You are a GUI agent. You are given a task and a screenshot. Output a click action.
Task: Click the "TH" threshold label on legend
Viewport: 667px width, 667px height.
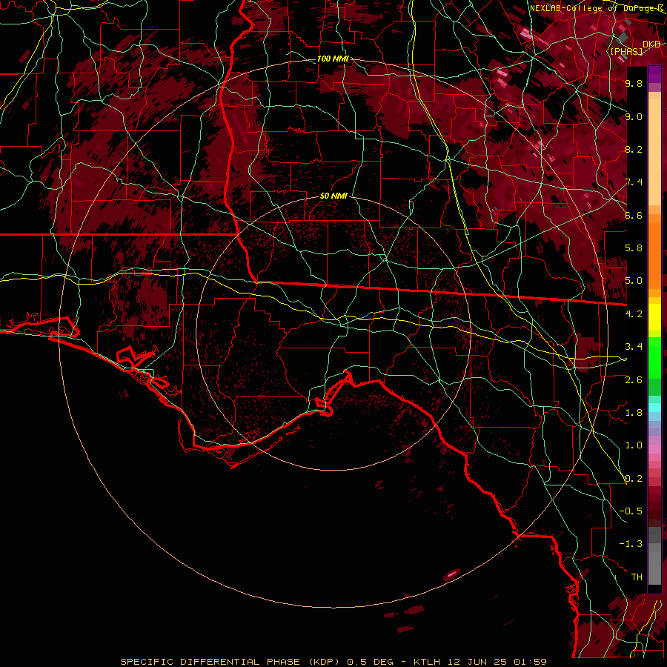point(637,577)
